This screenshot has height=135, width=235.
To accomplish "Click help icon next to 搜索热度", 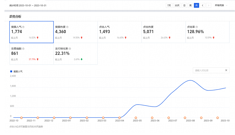I will coord(67,27).
